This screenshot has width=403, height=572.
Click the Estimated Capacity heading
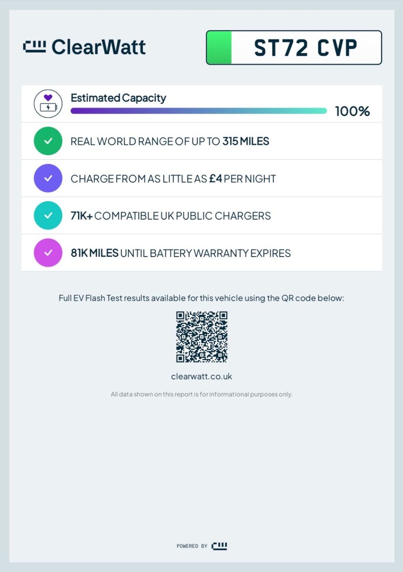(x=118, y=98)
